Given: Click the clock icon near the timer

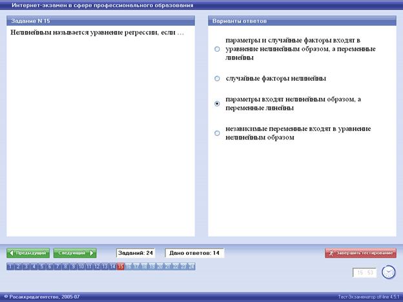Looking at the screenshot, I should (388, 272).
